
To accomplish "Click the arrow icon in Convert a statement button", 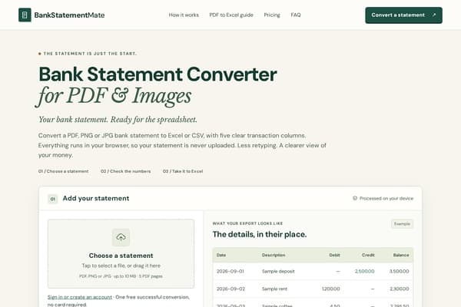I will click(434, 15).
